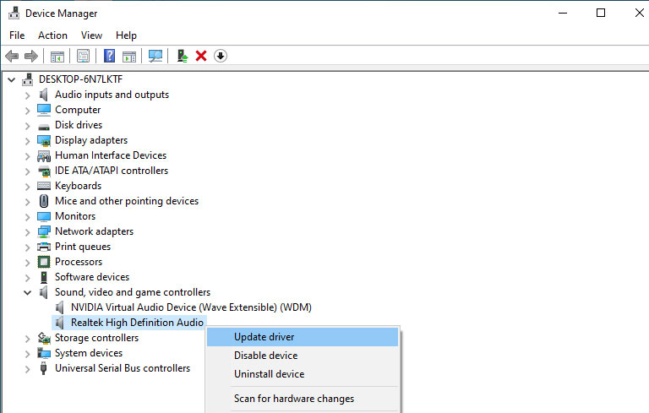Expand Audio inputs and outputs chevron
Image resolution: width=649 pixels, height=413 pixels.
[x=27, y=95]
